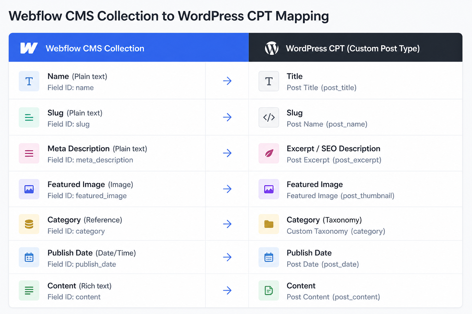Viewport: 472px width, 314px height.
Task: Select the text "Post Excerpt (post_excerpt)"
Action: tap(334, 160)
